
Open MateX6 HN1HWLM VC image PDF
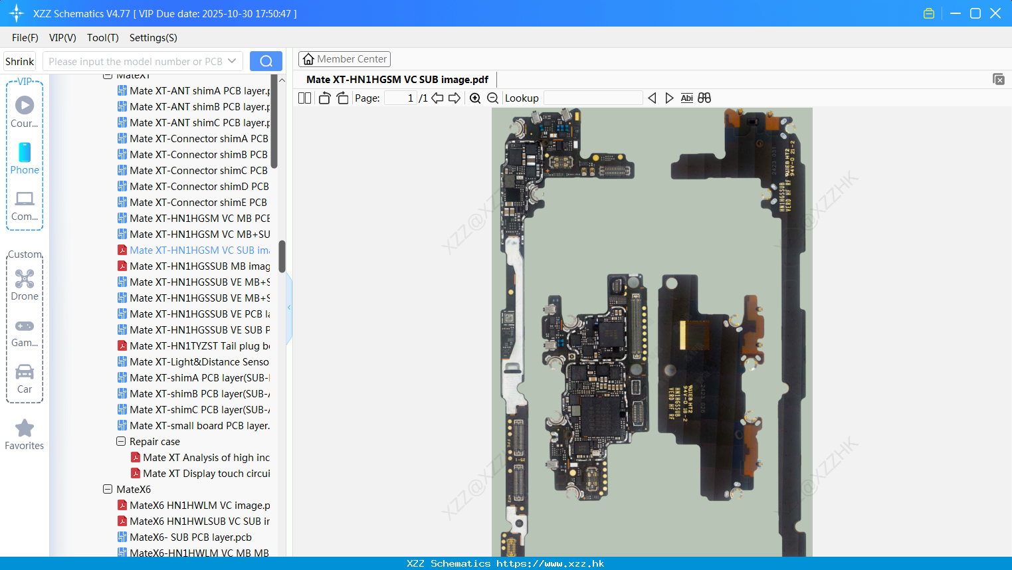pos(193,505)
